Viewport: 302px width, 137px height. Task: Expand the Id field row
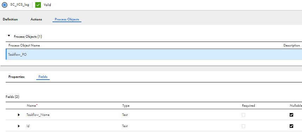coord(19,126)
